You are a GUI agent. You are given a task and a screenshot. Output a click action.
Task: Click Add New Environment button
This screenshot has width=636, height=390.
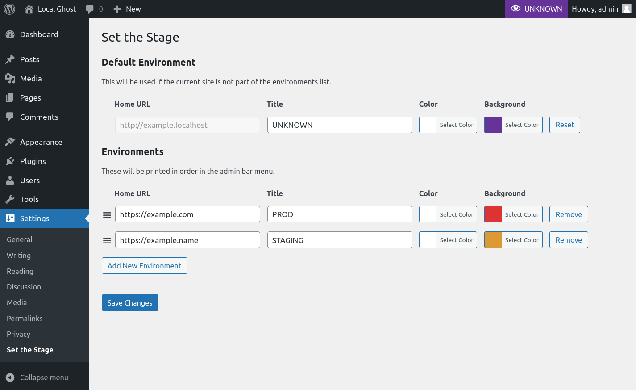(144, 266)
